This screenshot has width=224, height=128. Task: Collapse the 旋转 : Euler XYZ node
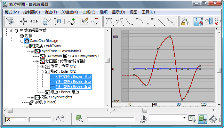pos(43,72)
